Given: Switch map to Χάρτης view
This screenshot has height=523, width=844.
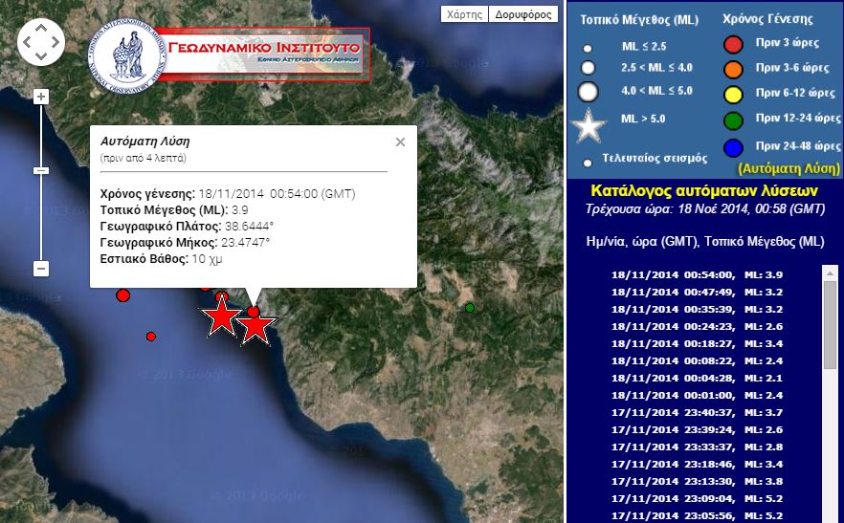Looking at the screenshot, I should [x=464, y=14].
